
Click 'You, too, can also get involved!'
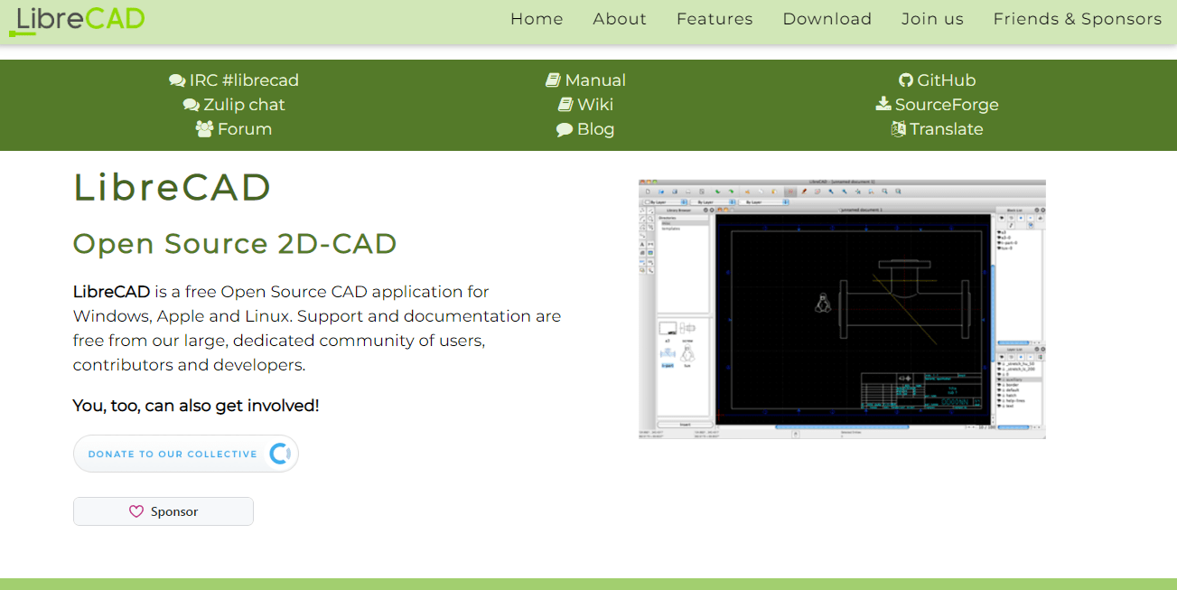tap(196, 406)
